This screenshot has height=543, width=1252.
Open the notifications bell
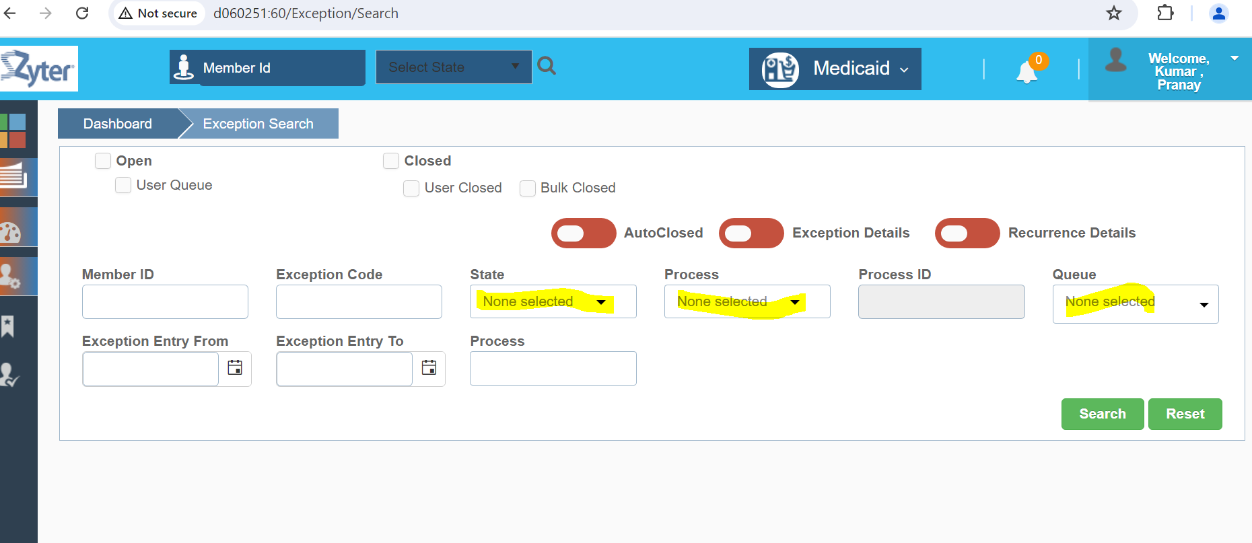pyautogui.click(x=1027, y=71)
